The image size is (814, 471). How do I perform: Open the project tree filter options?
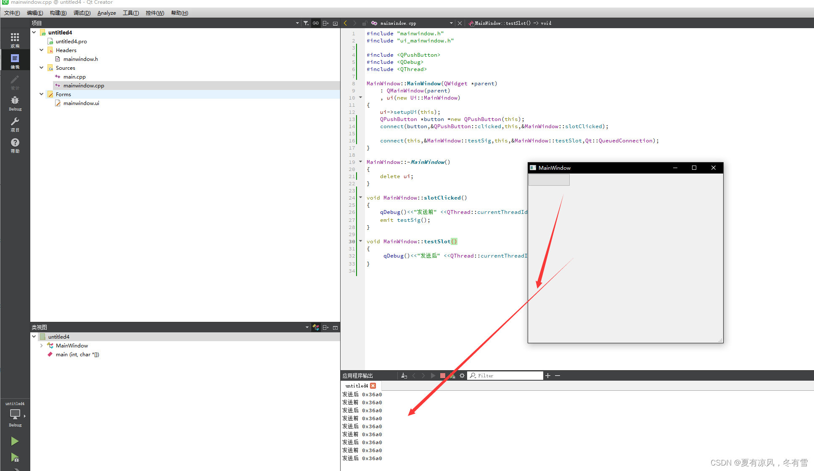point(306,23)
